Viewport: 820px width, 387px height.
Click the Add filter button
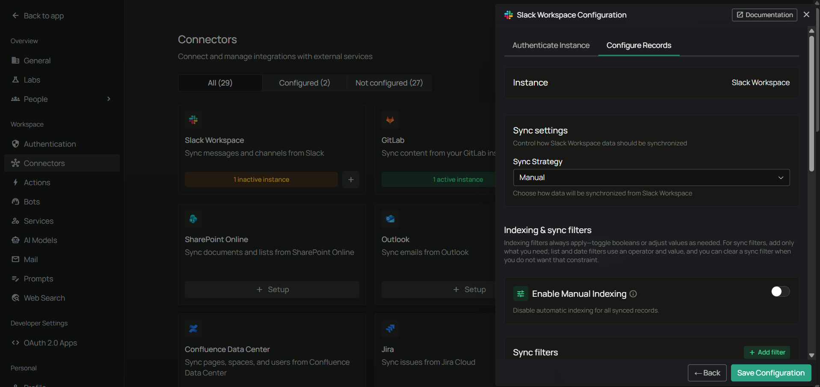tap(767, 352)
